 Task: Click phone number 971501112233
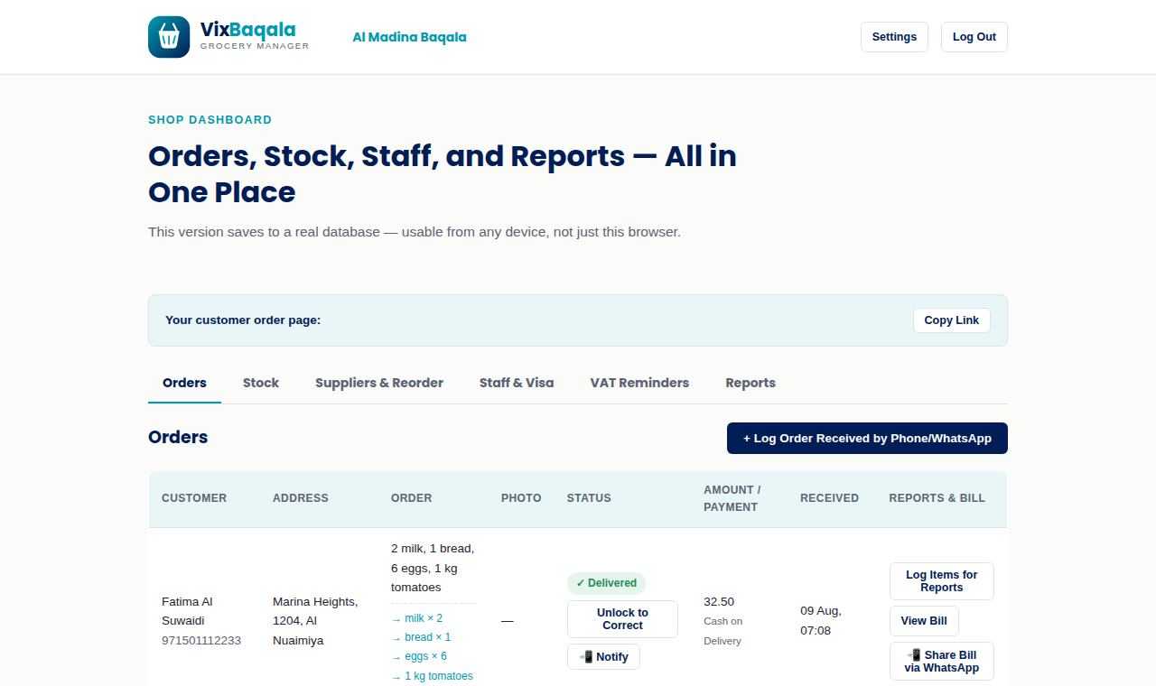tap(201, 641)
